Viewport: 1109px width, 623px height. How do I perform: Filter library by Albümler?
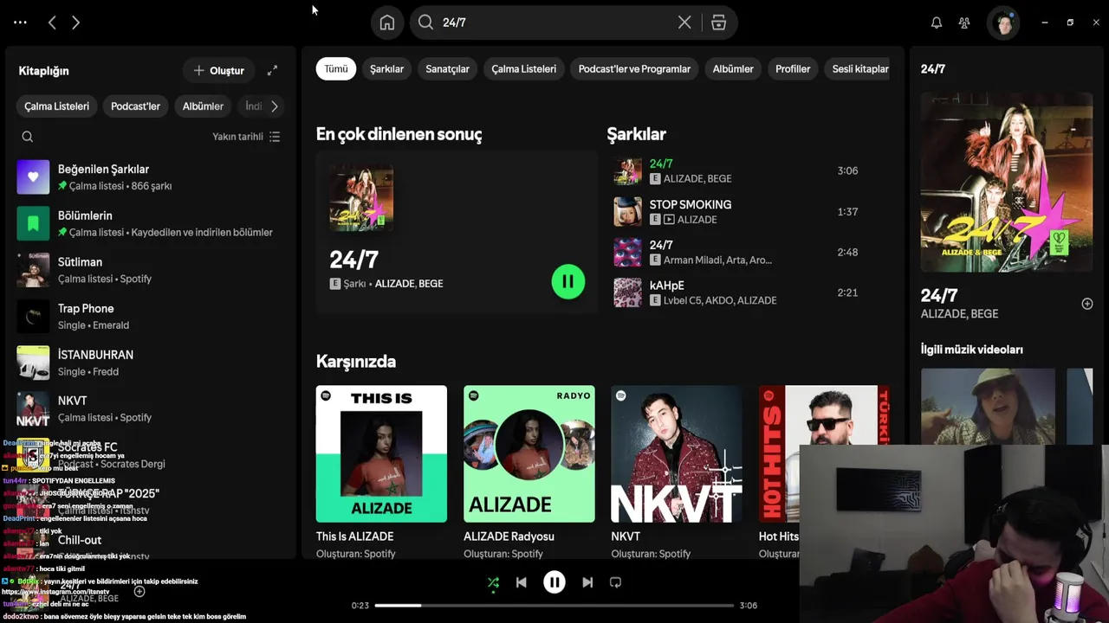203,106
